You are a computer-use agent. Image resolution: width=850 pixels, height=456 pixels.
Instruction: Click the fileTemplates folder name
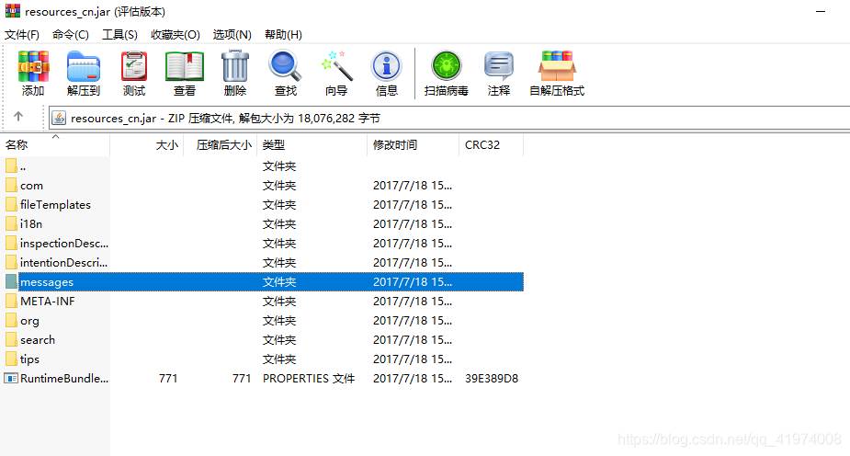pos(55,205)
